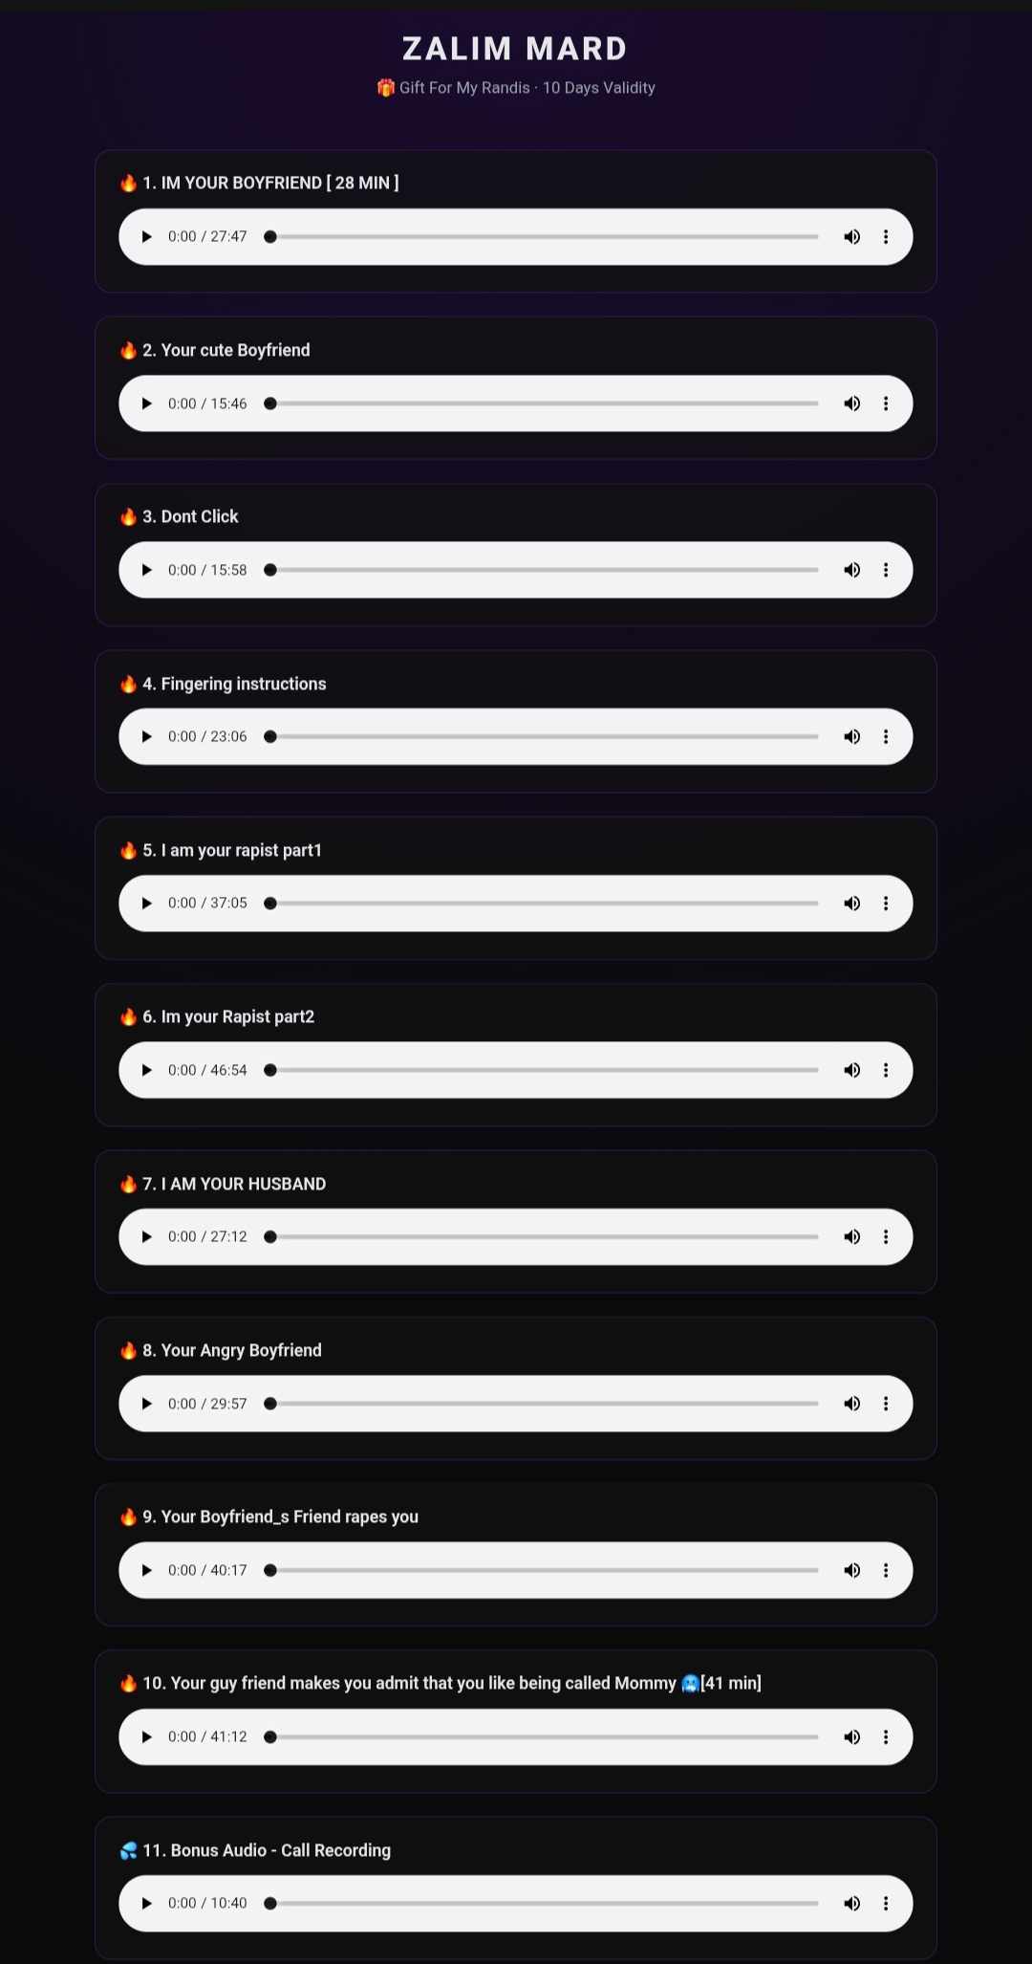Play the 23:06 long audio
The width and height of the screenshot is (1032, 1964).
click(146, 737)
